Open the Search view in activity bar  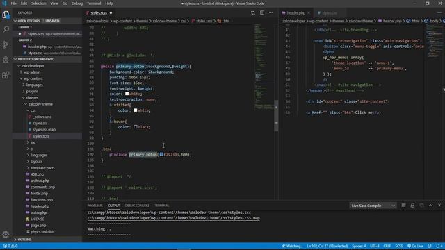coord(6,29)
